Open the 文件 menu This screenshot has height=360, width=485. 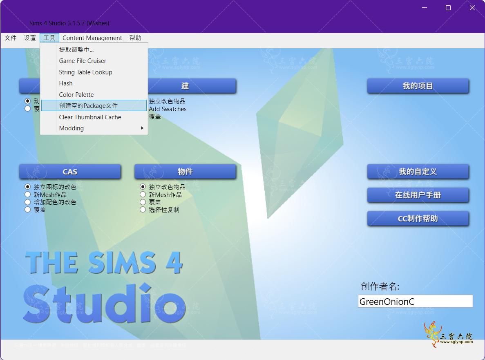click(11, 38)
